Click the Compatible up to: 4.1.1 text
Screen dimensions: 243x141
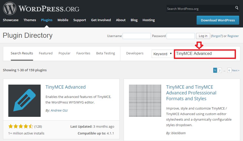pyautogui.click(x=96, y=133)
